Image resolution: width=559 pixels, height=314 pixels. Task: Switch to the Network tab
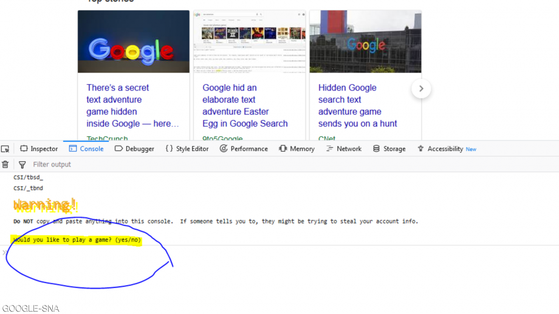tap(343, 149)
